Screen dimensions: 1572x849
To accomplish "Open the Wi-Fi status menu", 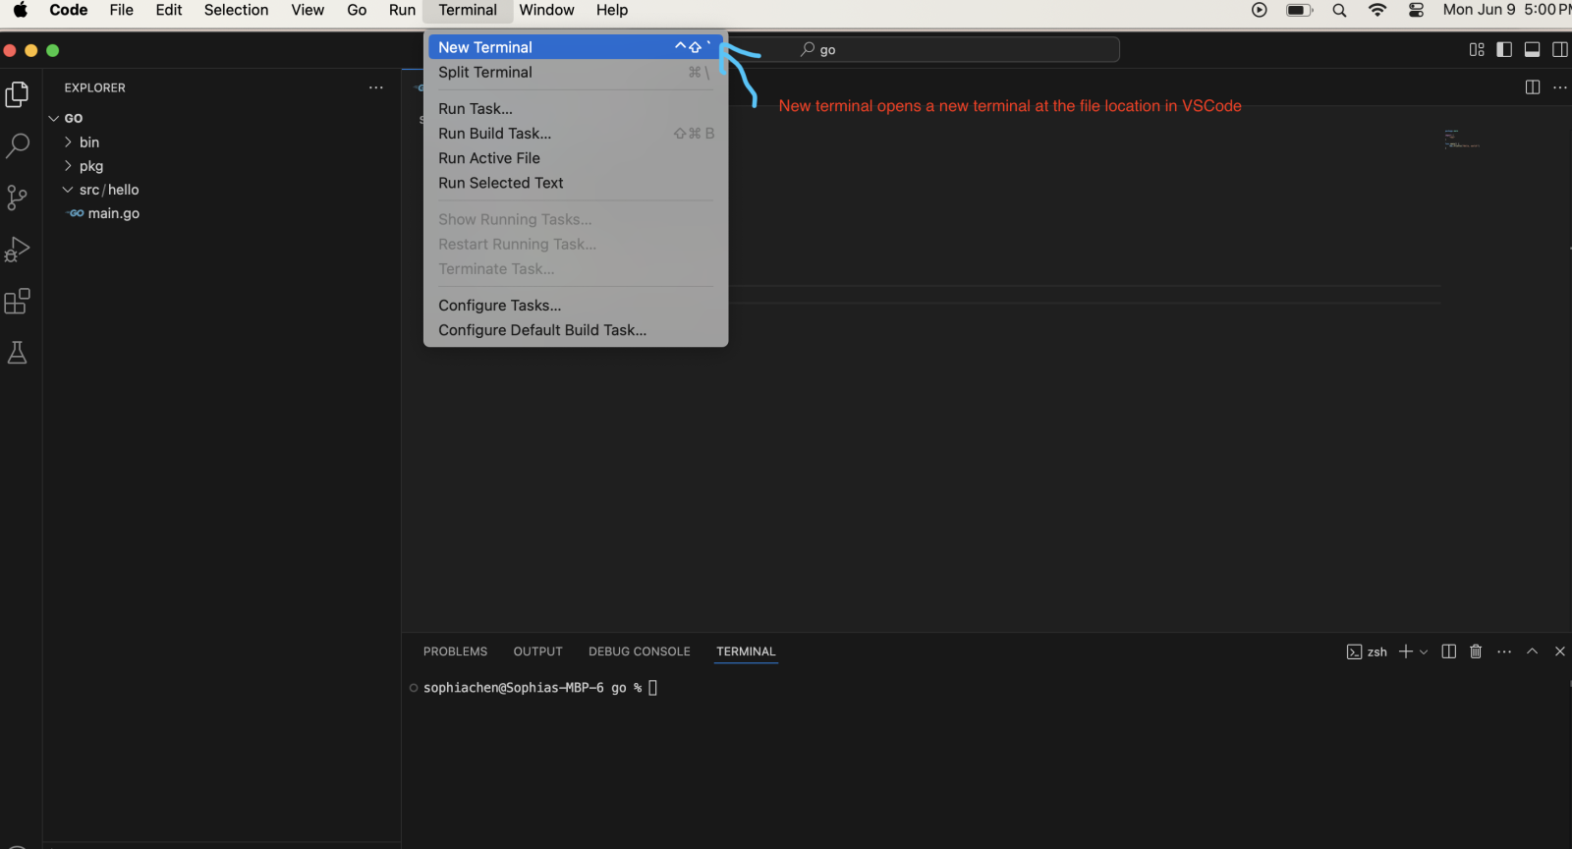I will point(1377,10).
